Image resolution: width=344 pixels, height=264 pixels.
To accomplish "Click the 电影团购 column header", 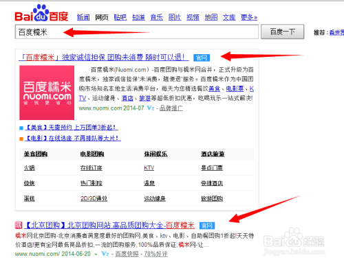I will click(x=92, y=154).
